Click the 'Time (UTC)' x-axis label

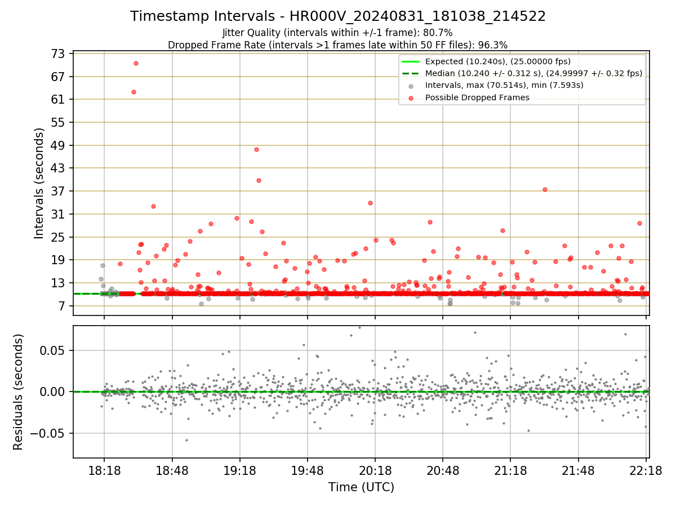point(362,487)
